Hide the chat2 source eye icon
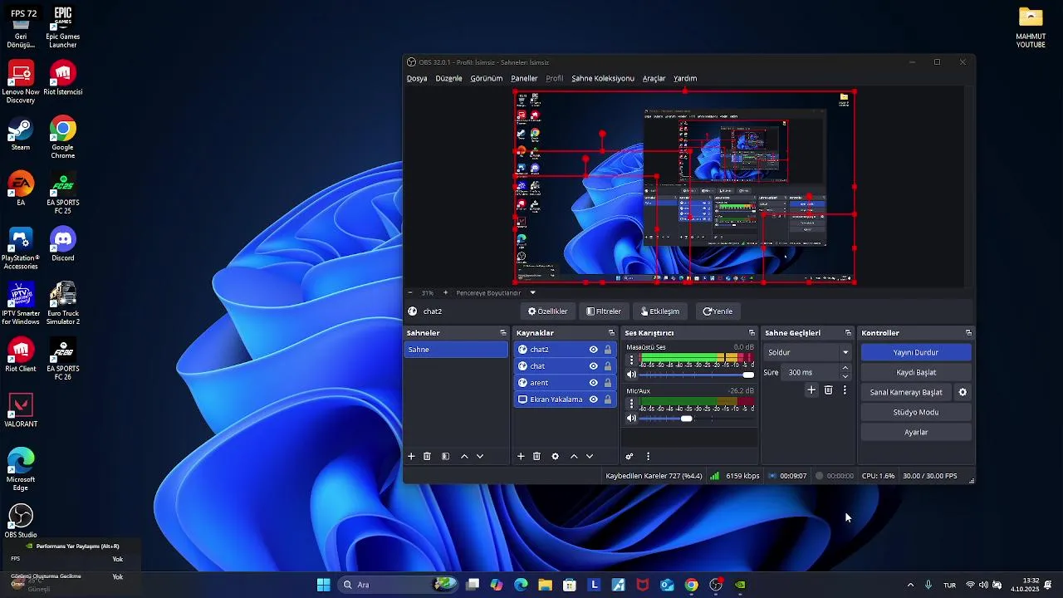 pyautogui.click(x=593, y=350)
